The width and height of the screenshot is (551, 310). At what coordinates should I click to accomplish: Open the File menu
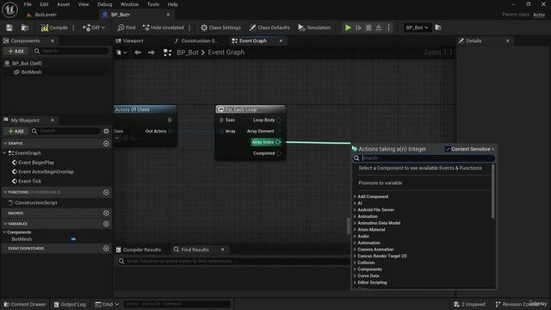coord(28,4)
